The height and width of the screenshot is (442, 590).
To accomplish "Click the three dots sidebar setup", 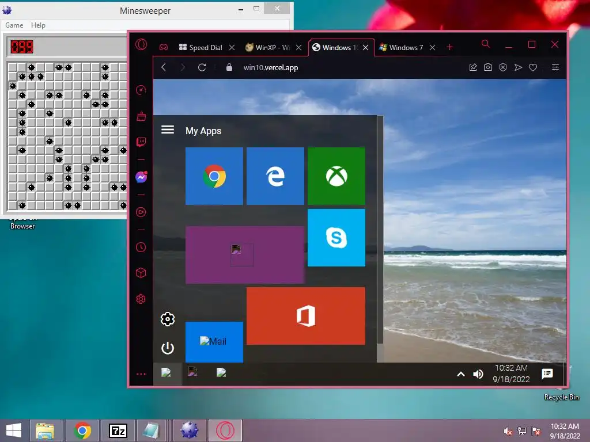I will coord(141,374).
